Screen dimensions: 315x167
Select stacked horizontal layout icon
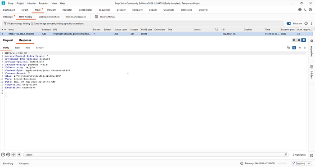[299, 40]
